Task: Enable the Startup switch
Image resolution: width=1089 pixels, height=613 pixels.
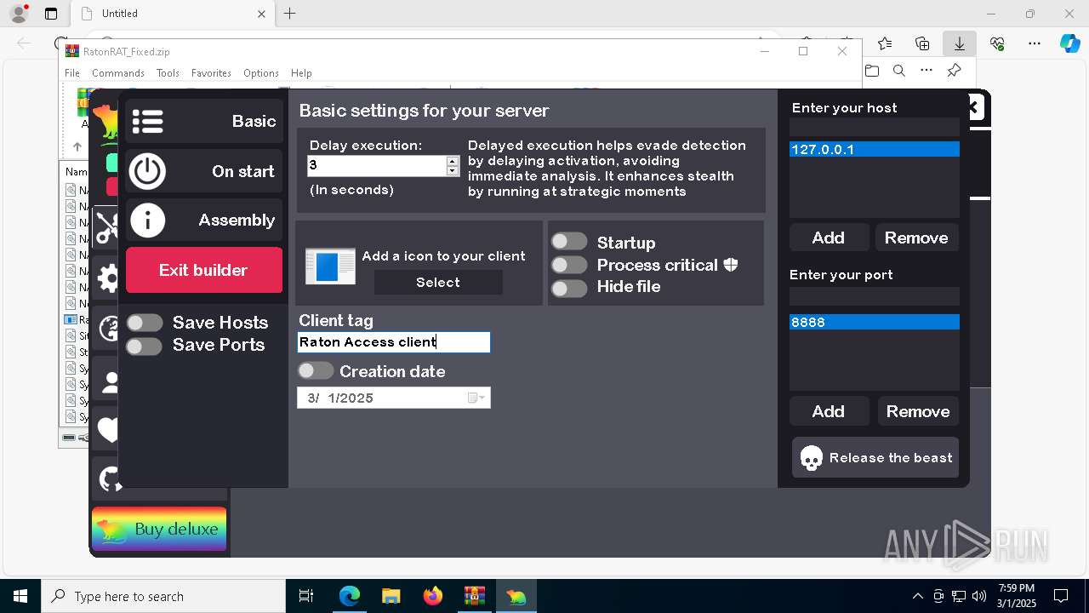Action: [569, 242]
